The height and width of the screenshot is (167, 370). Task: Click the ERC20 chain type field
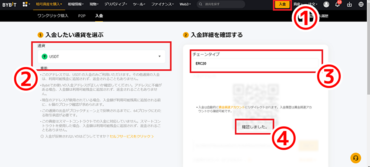tap(256, 63)
